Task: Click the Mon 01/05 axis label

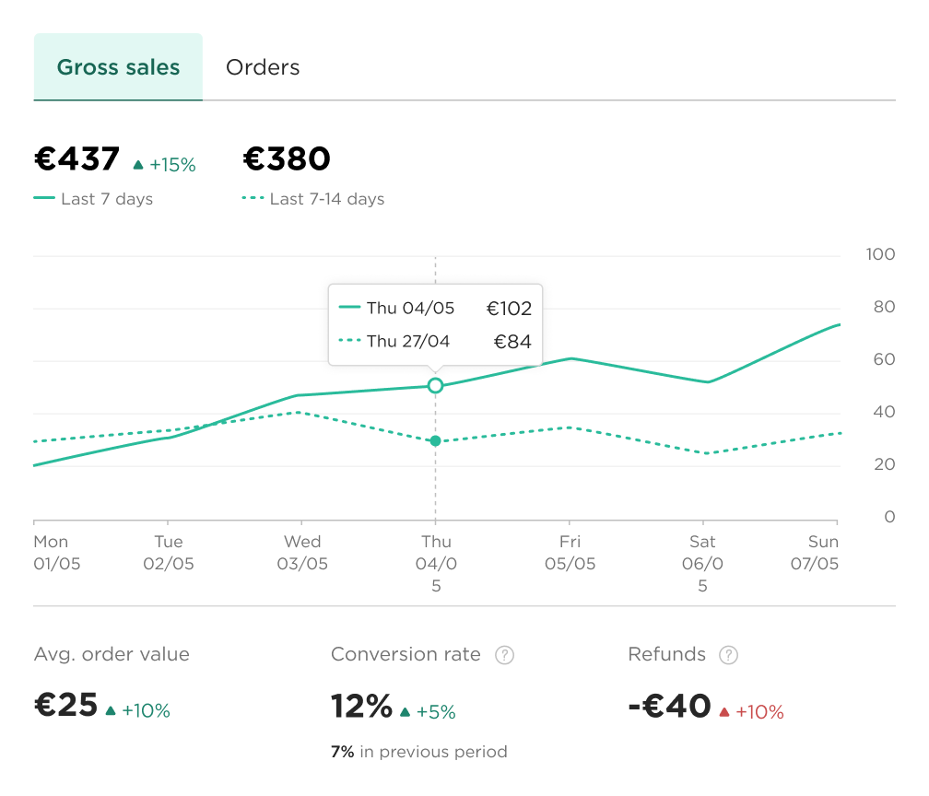Action: (x=57, y=552)
